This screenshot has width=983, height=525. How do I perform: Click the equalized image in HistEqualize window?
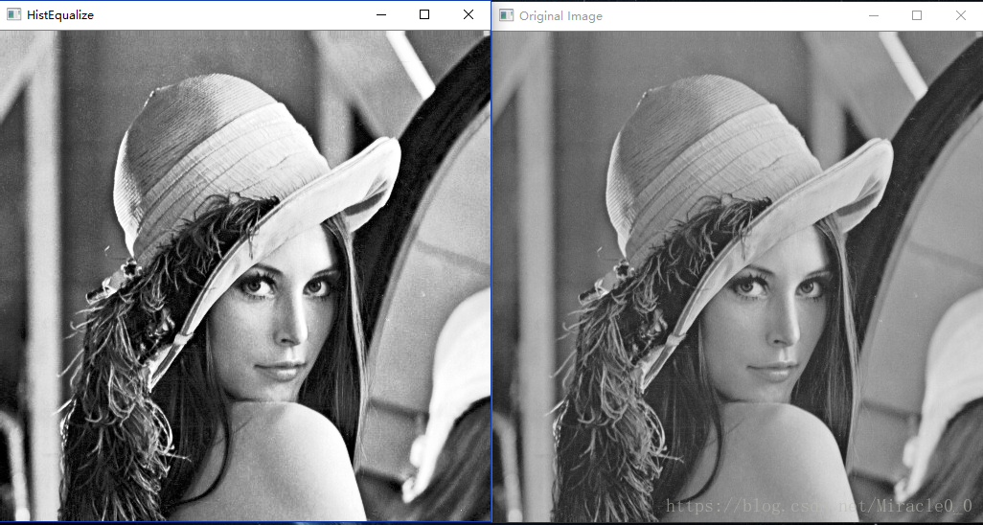(245, 275)
